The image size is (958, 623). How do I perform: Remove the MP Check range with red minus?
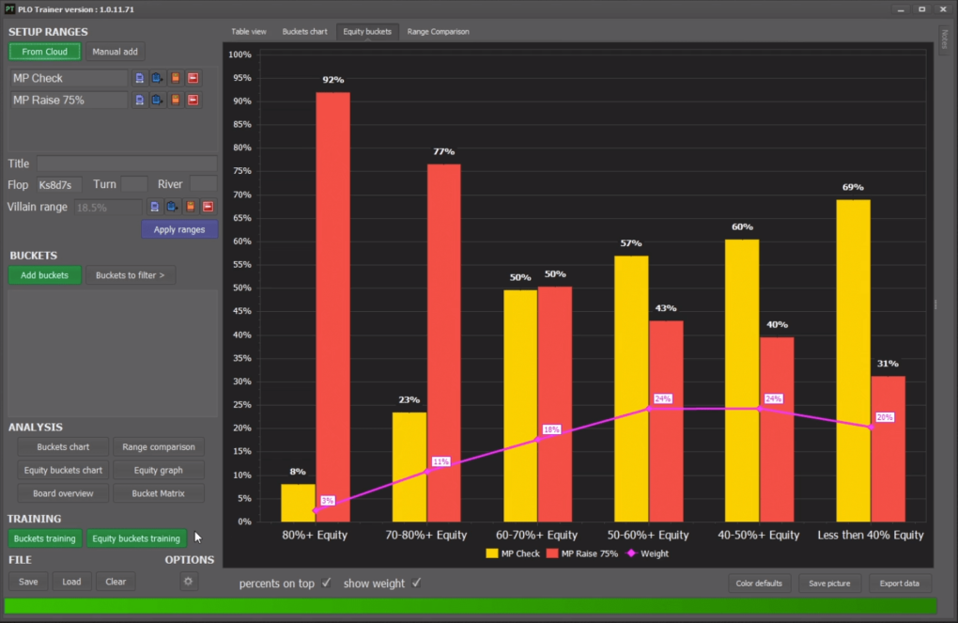[193, 78]
